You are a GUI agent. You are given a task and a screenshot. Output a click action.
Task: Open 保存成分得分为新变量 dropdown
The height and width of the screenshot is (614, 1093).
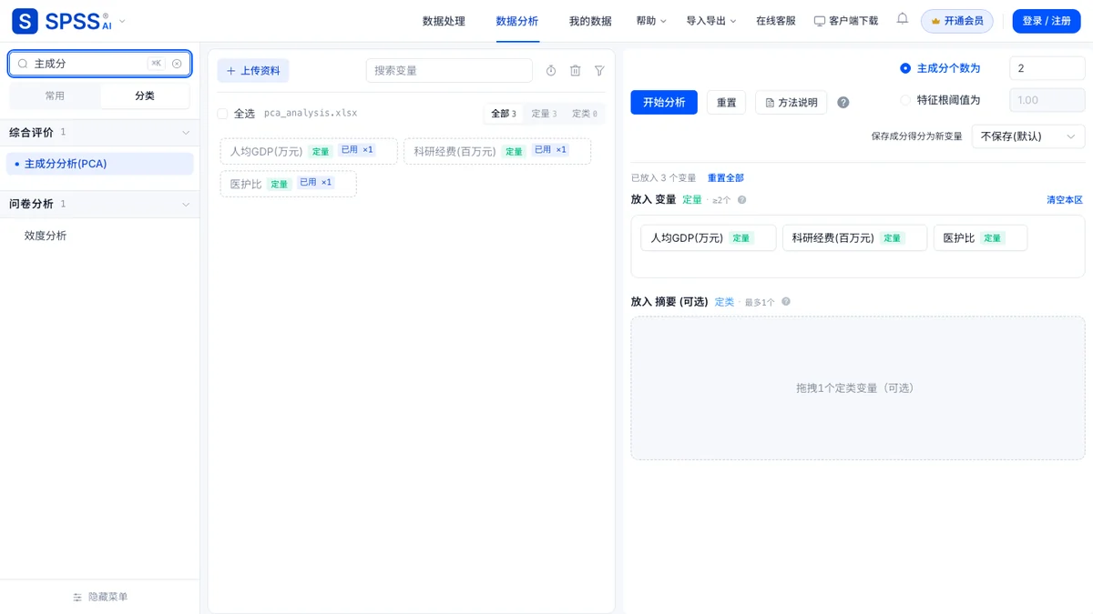1028,136
